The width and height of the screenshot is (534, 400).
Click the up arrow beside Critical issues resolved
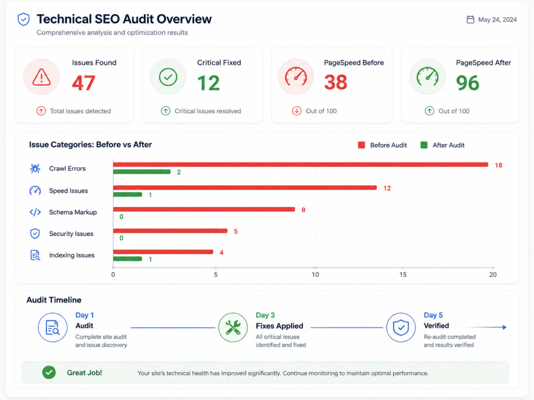166,111
